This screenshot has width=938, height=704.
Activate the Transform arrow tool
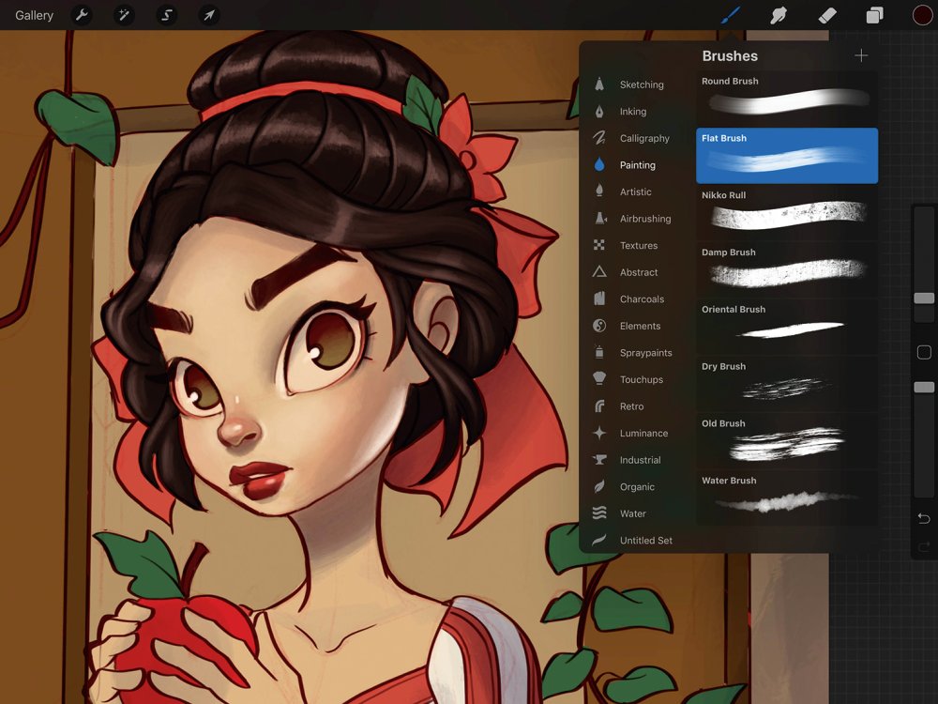[209, 15]
